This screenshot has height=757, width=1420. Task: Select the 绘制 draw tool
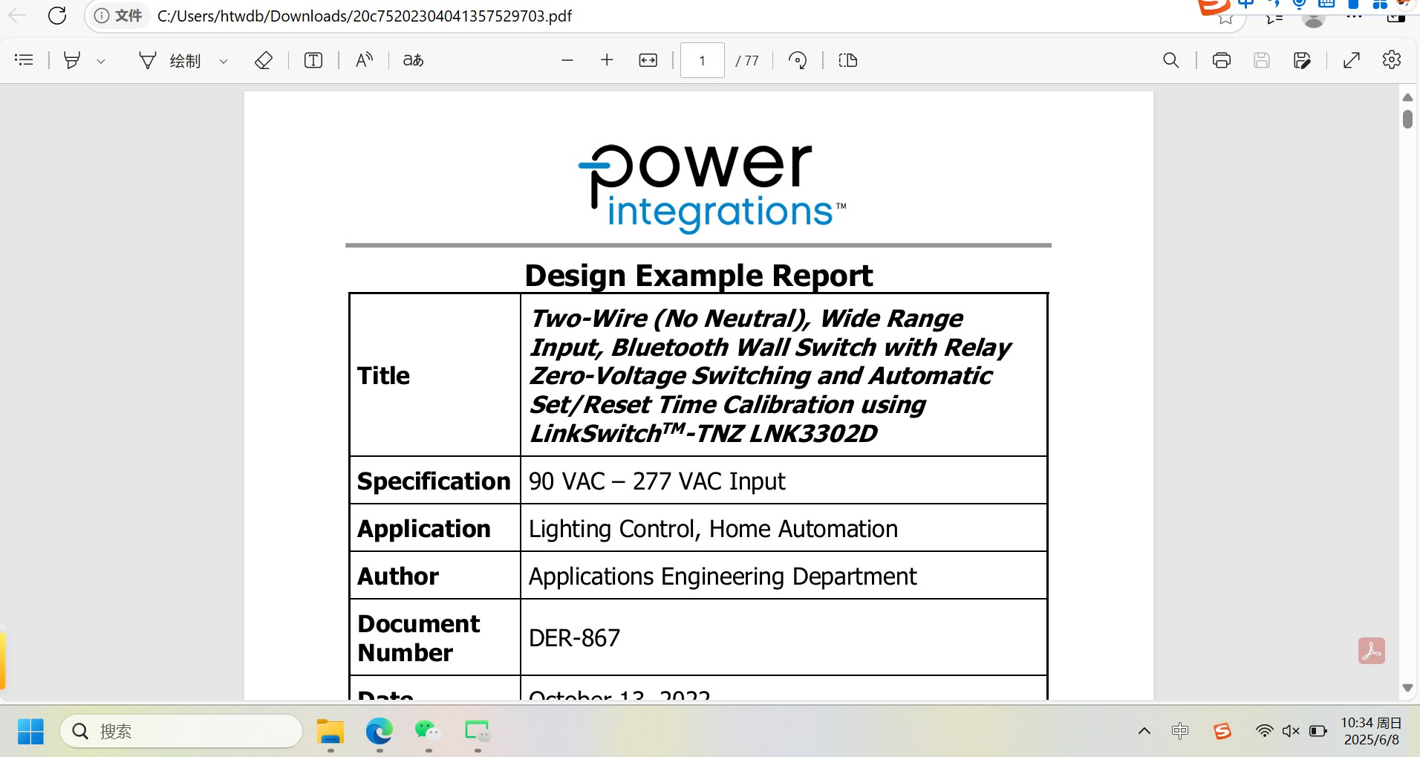coord(170,60)
